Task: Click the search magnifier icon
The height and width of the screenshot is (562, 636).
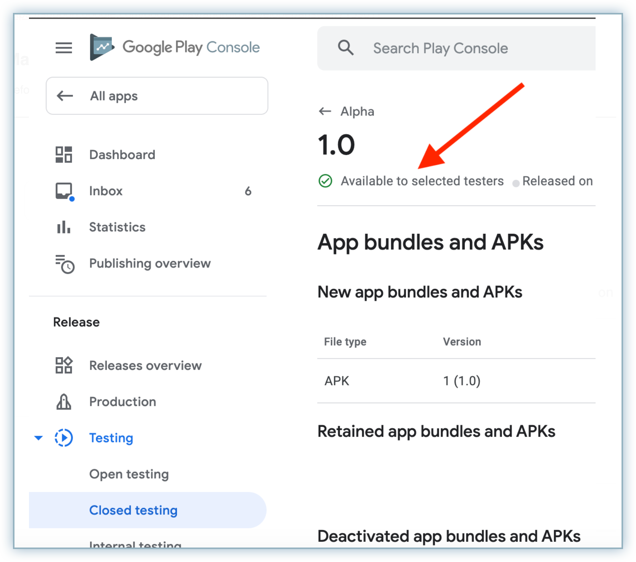Action: point(345,48)
